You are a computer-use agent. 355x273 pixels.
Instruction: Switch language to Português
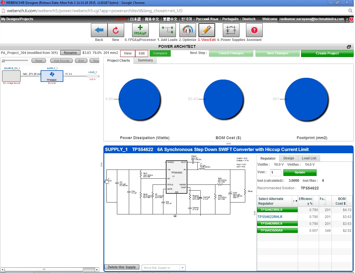(230, 19)
